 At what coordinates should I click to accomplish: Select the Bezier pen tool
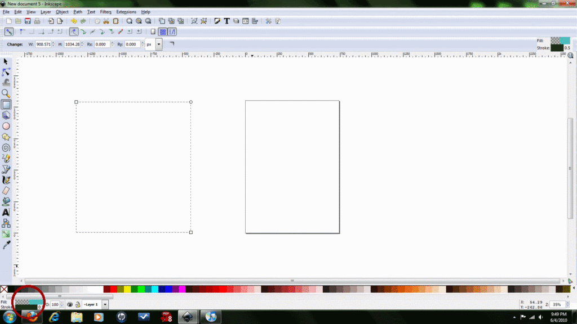click(x=6, y=169)
